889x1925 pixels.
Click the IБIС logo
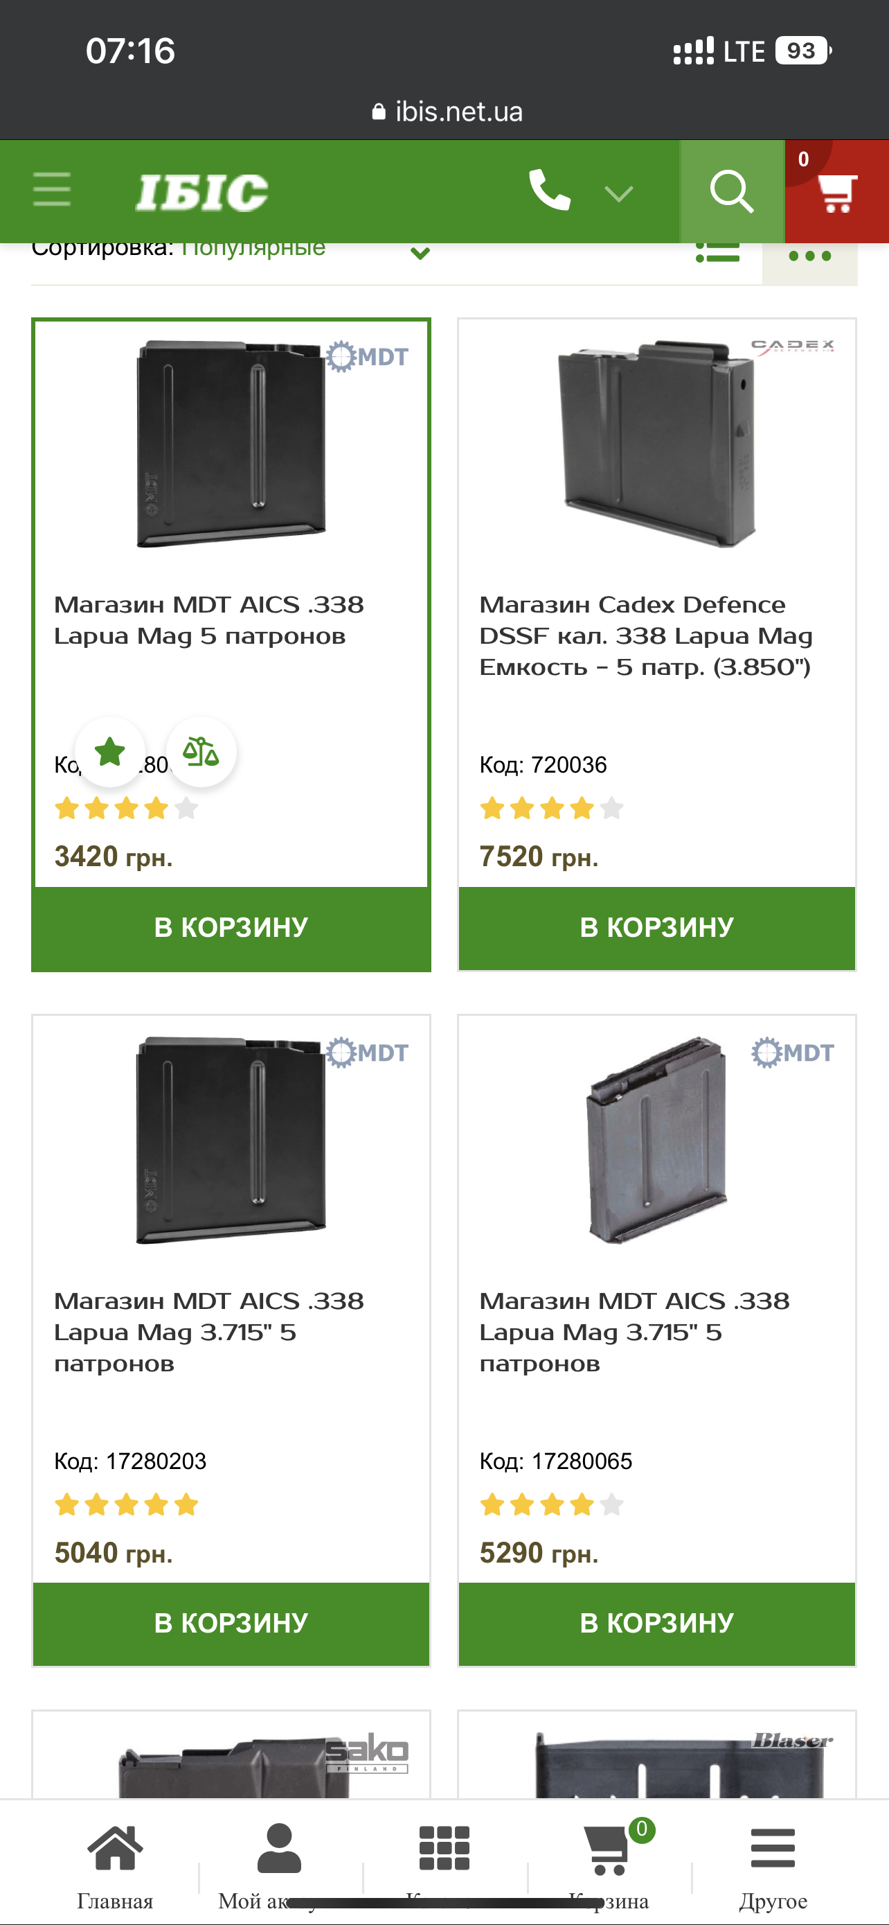pos(201,192)
